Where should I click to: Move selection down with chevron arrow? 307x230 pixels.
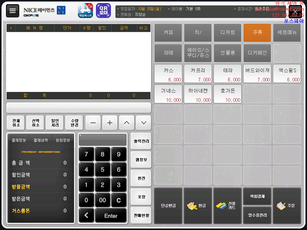pyautogui.click(x=144, y=123)
